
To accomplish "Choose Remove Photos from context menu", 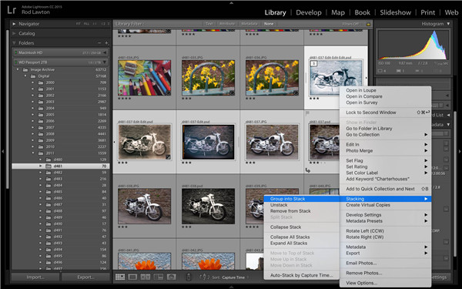I will pos(386,273).
